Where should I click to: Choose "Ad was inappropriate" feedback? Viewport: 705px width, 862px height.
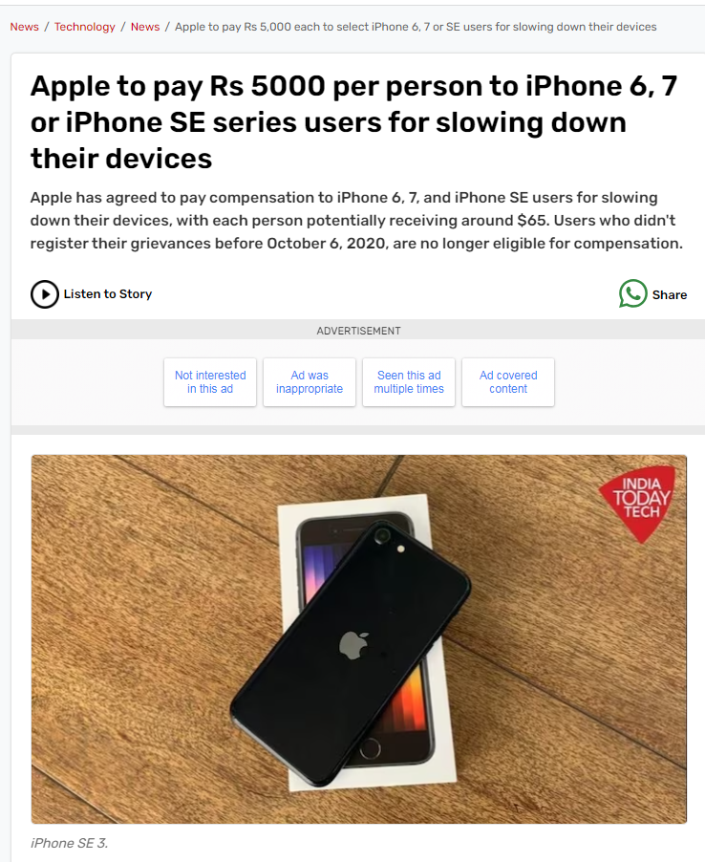(x=310, y=382)
